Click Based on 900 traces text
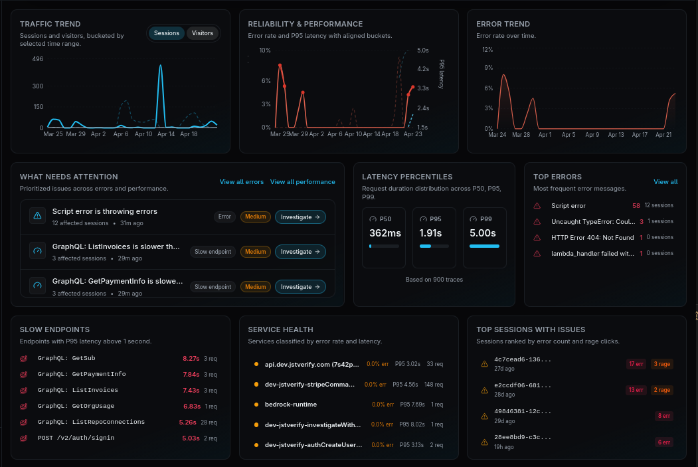This screenshot has width=698, height=467. click(434, 280)
